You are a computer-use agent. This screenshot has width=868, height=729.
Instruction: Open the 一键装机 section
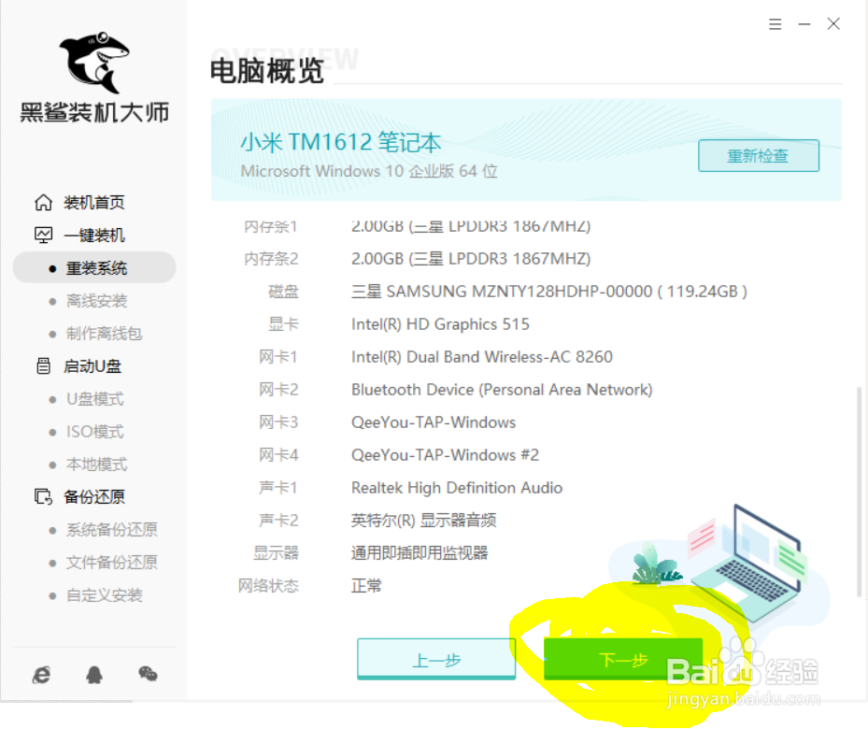[x=94, y=236]
